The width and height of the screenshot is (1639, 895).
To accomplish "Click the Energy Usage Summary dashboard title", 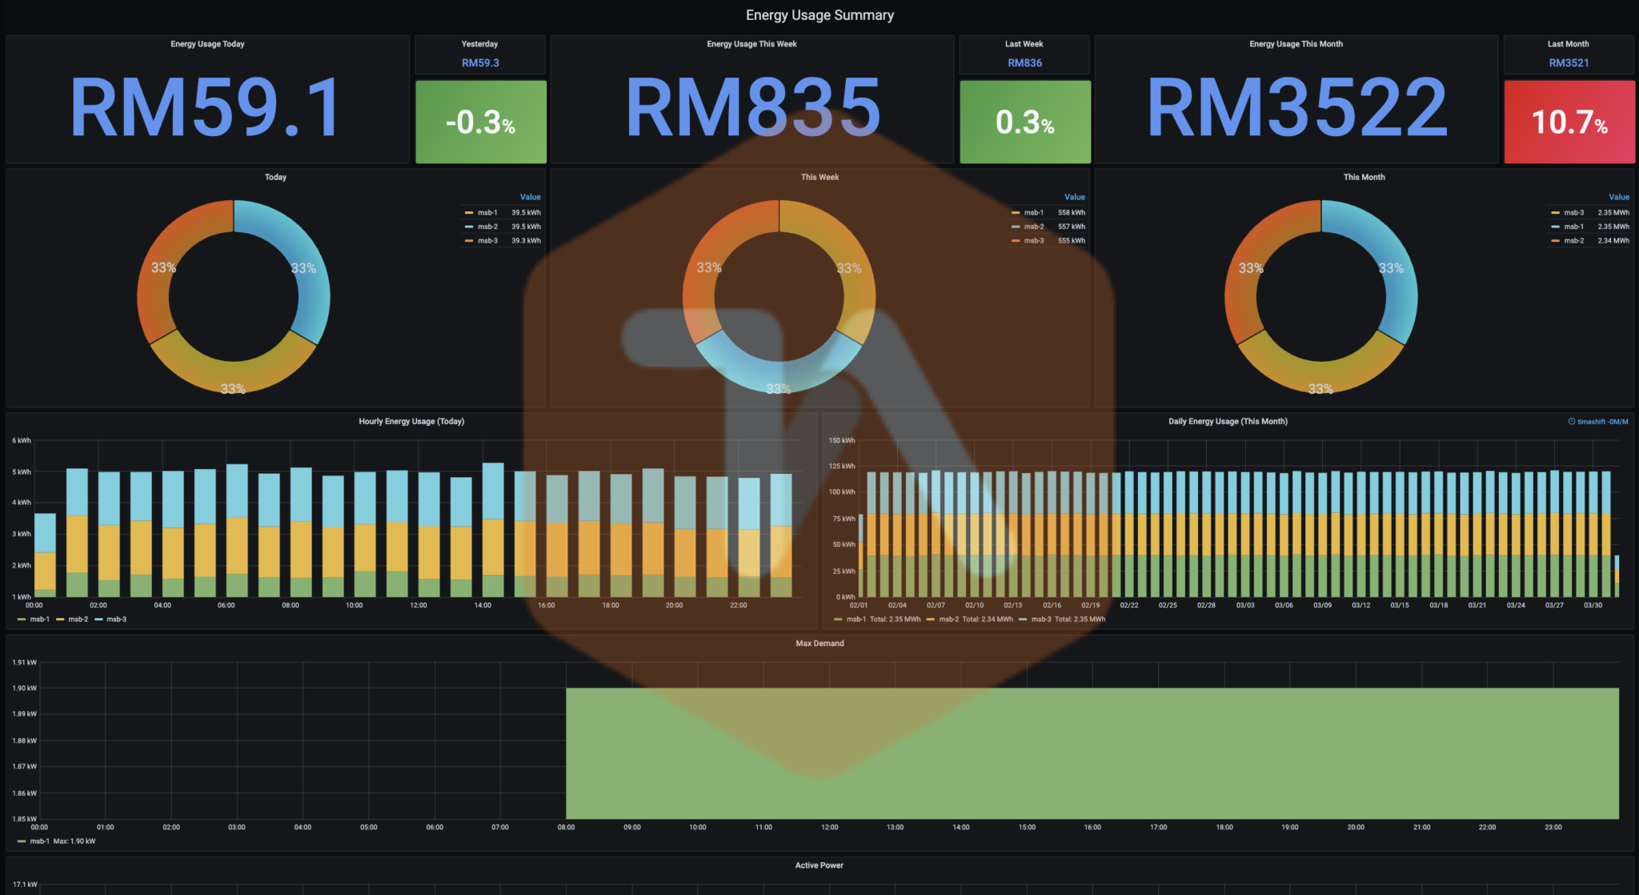I will [x=819, y=14].
